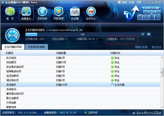Click the scrollbar down arrow in scan list
164x116 pixels.
162,107
